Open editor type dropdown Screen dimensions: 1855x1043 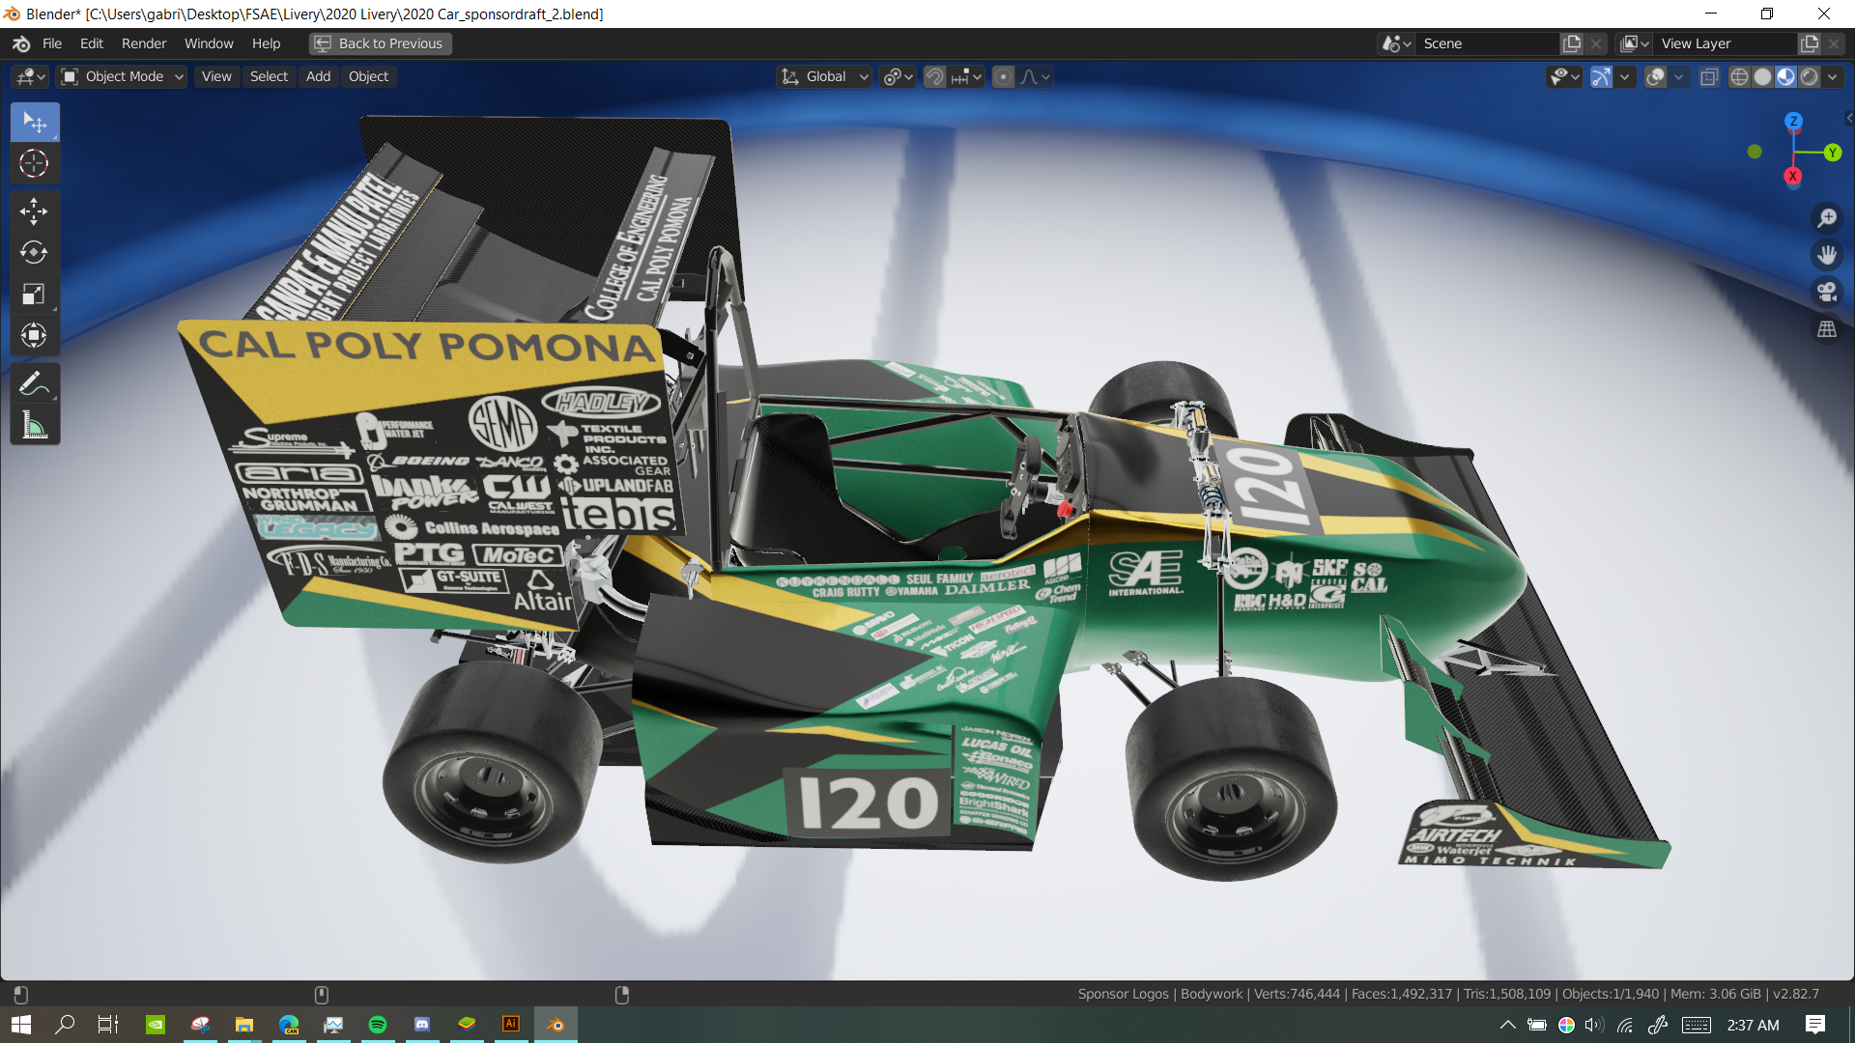(x=31, y=76)
